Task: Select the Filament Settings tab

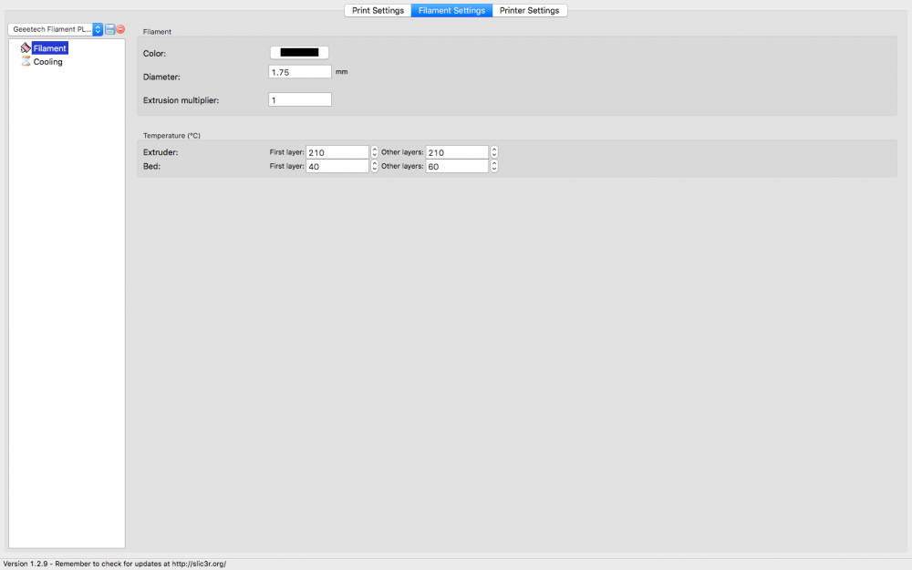Action: (x=451, y=10)
